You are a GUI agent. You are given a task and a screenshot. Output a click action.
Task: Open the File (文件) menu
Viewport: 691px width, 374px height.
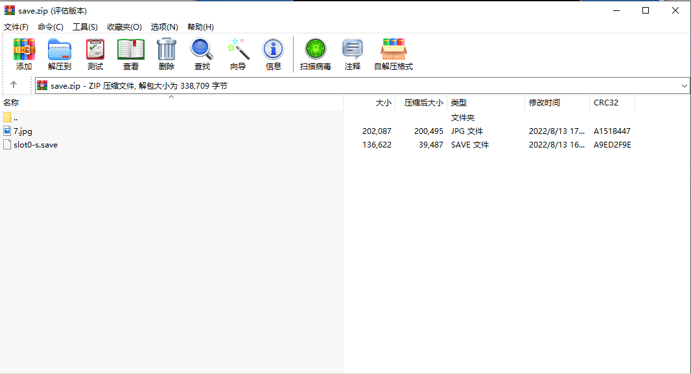tap(16, 27)
